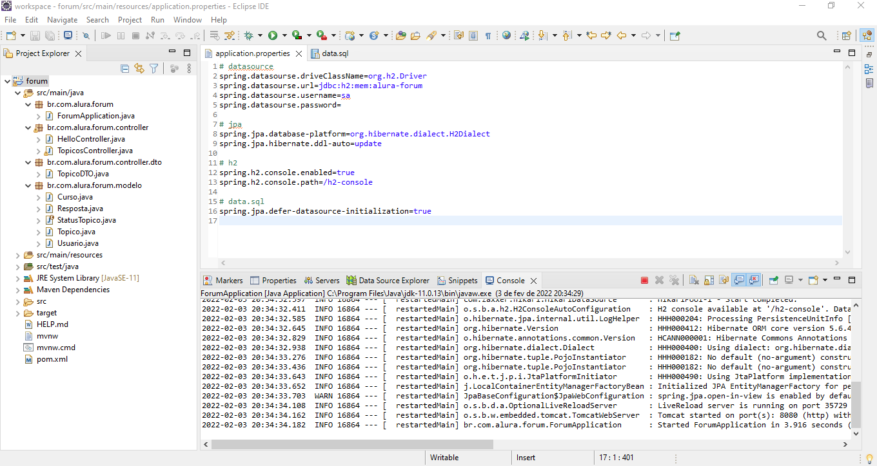
Task: Minimize the editor area
Action: pyautogui.click(x=838, y=52)
